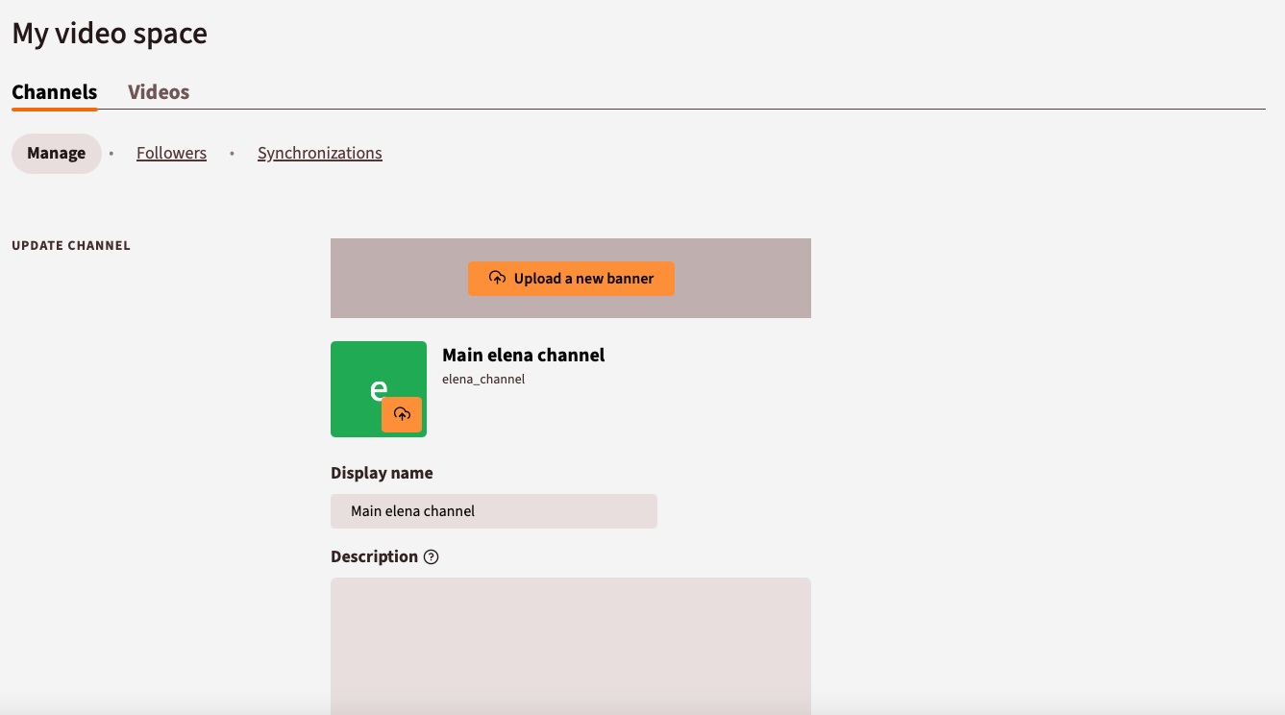Screen dimensions: 1285x715
Task: Open the Description help question mark icon
Action: tap(431, 556)
